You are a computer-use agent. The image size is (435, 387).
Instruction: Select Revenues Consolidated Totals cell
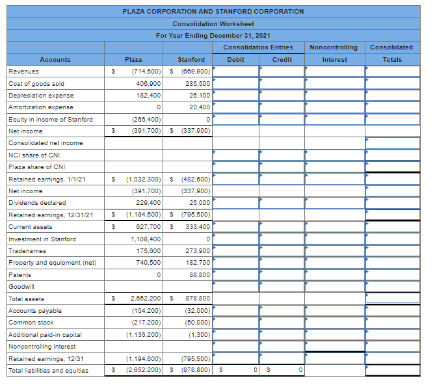393,71
